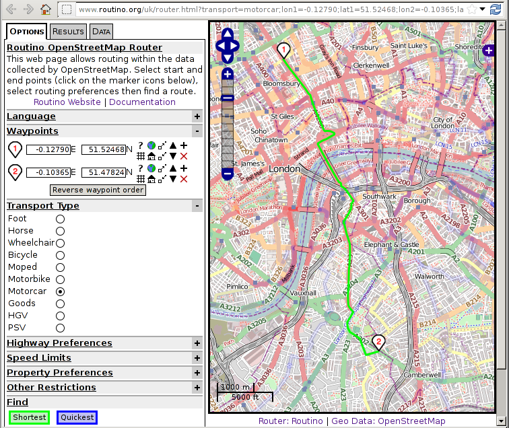
Task: Remove waypoint 2 with the red X icon
Action: tap(184, 179)
